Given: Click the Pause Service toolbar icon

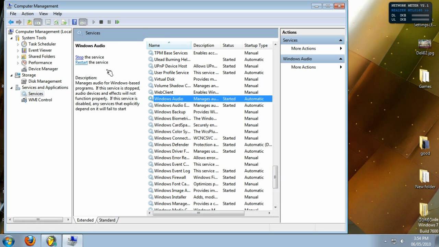Looking at the screenshot, I should click(x=109, y=22).
